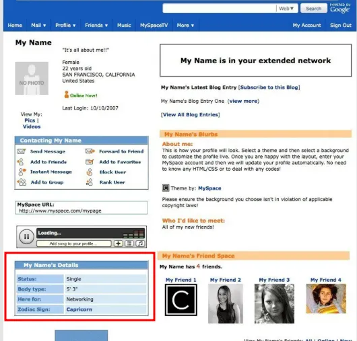The width and height of the screenshot is (357, 341).
Task: Go to the Music tab
Action: point(124,26)
